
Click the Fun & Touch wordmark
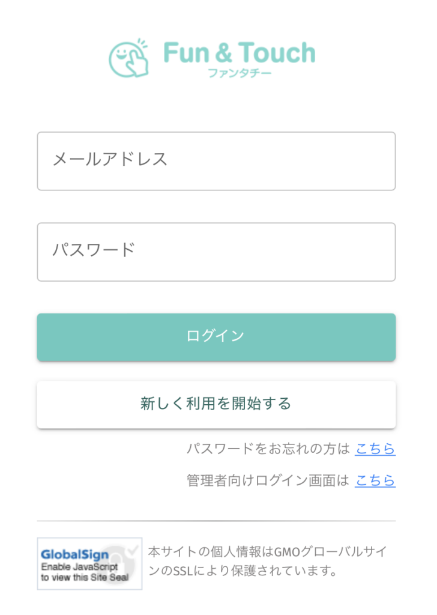pos(239,53)
